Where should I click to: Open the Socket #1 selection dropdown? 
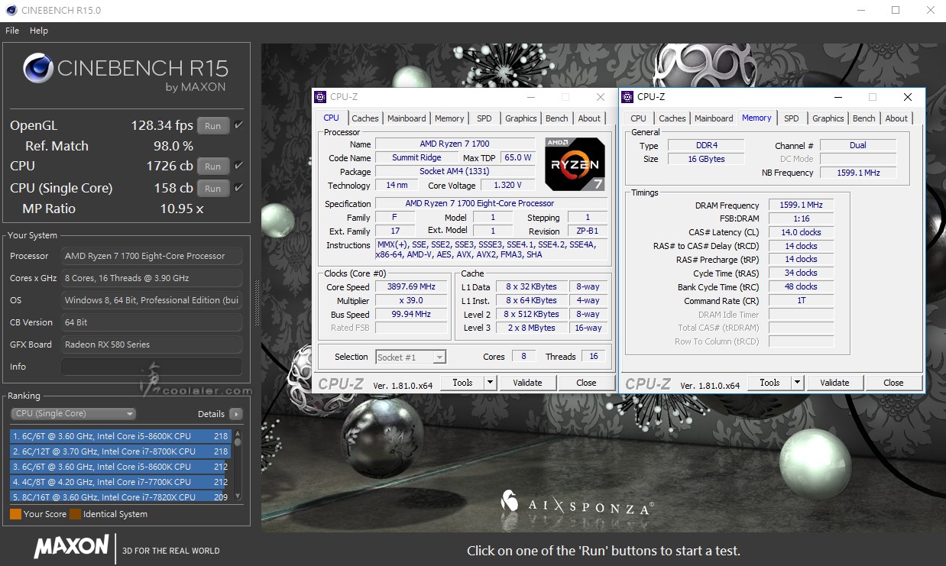410,357
